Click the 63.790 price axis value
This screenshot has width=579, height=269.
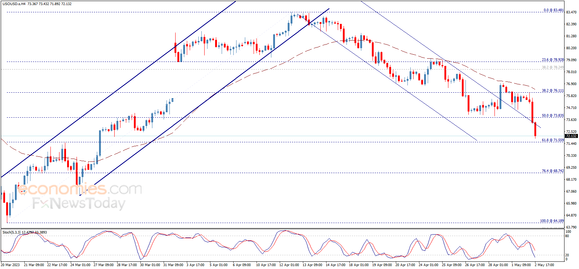click(x=571, y=227)
